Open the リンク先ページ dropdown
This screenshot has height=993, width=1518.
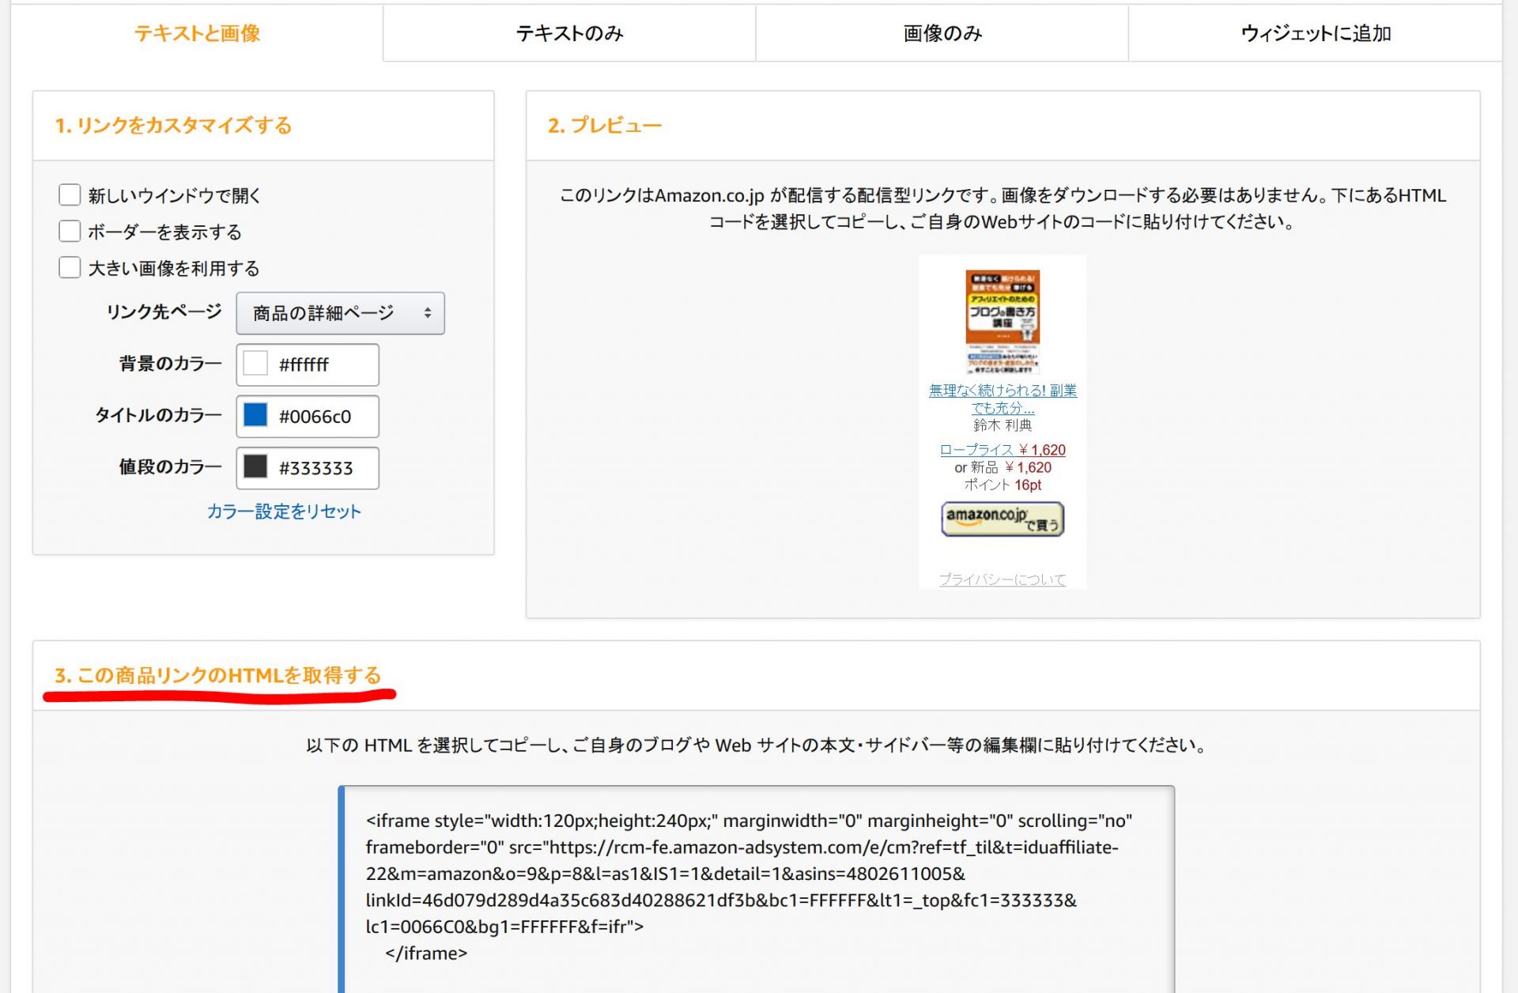click(x=341, y=313)
